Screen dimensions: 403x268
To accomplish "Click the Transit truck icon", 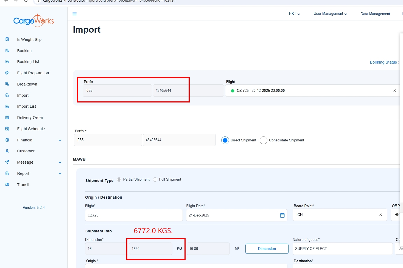I will coord(7,185).
